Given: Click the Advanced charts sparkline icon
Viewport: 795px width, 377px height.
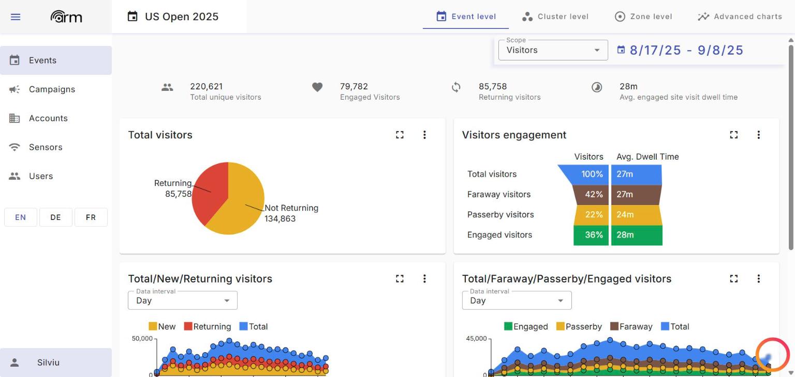Looking at the screenshot, I should pos(703,17).
